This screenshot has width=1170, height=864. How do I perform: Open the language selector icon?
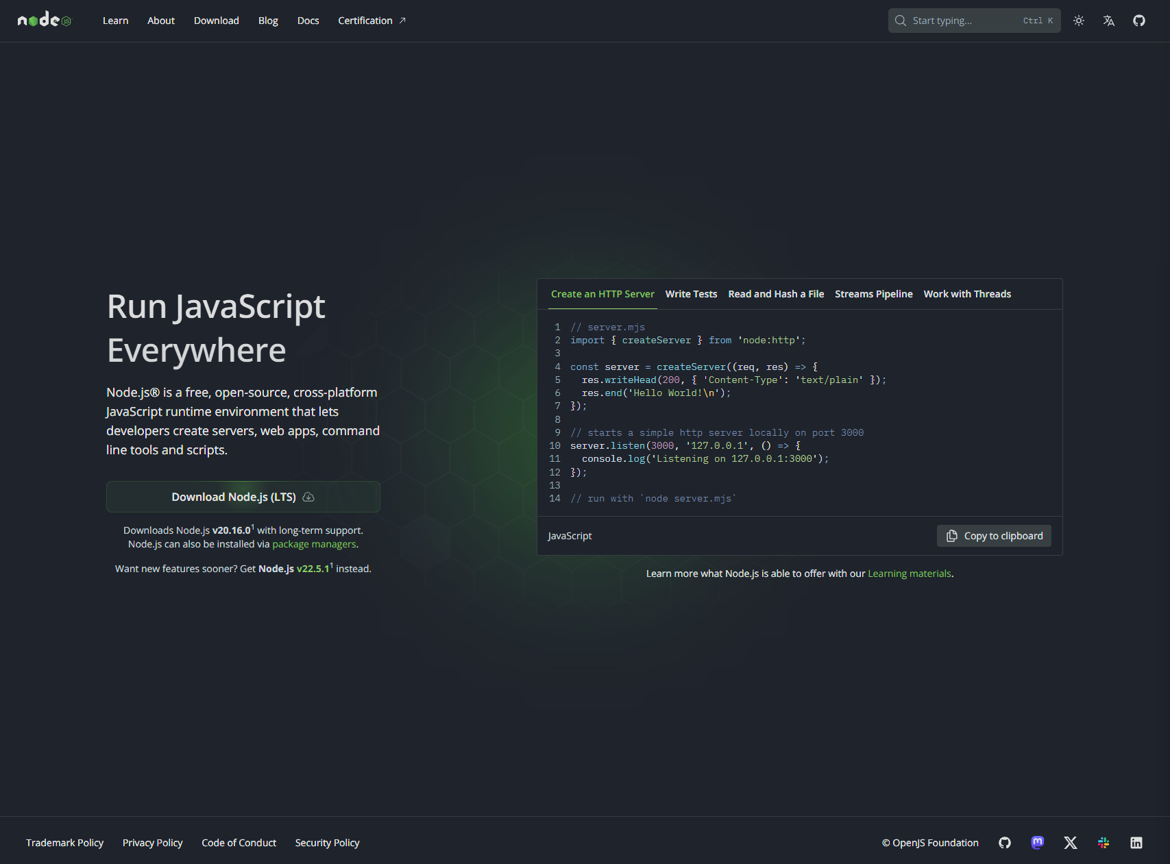pyautogui.click(x=1109, y=21)
